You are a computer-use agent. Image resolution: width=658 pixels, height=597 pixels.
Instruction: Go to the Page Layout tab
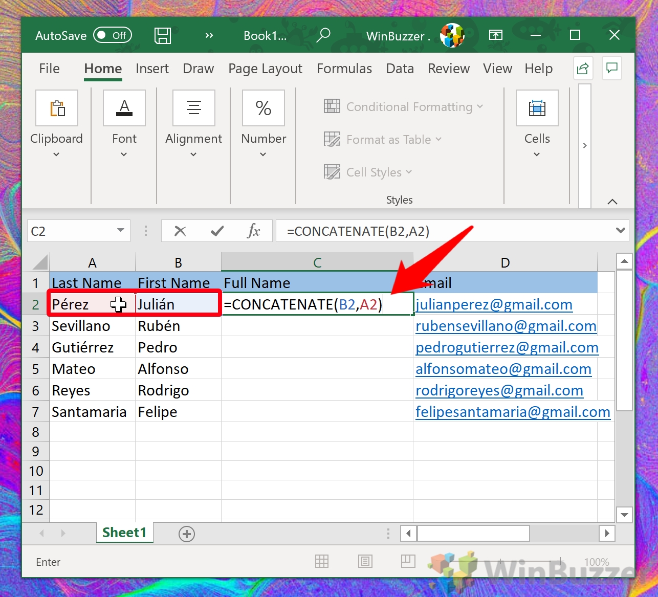pos(265,69)
